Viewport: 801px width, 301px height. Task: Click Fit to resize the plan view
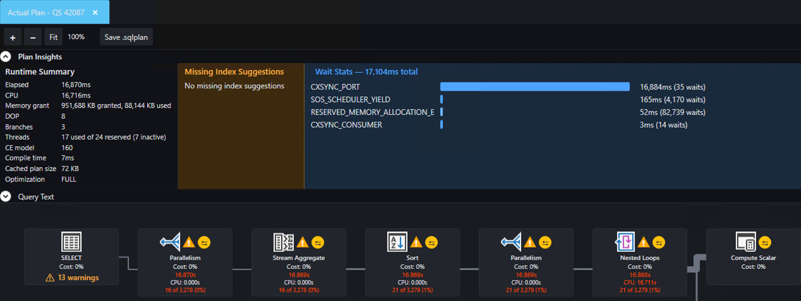point(53,37)
